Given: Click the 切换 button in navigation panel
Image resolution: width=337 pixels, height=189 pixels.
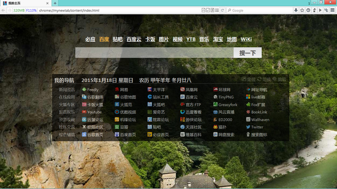Looking at the screenshot, I should (264, 79).
